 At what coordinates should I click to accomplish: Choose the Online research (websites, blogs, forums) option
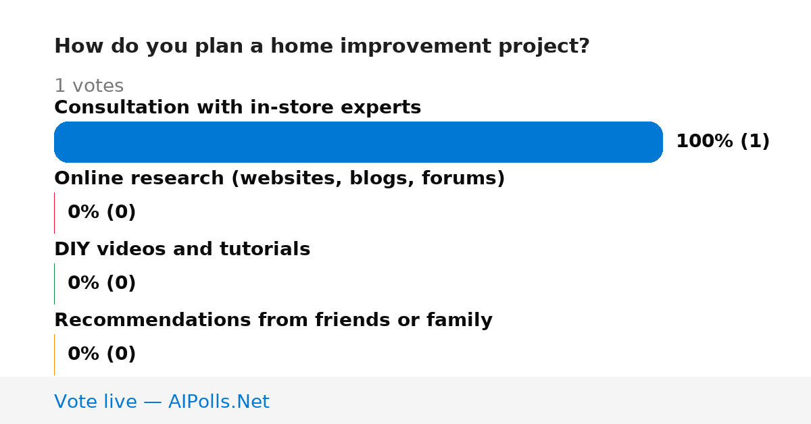pyautogui.click(x=280, y=179)
